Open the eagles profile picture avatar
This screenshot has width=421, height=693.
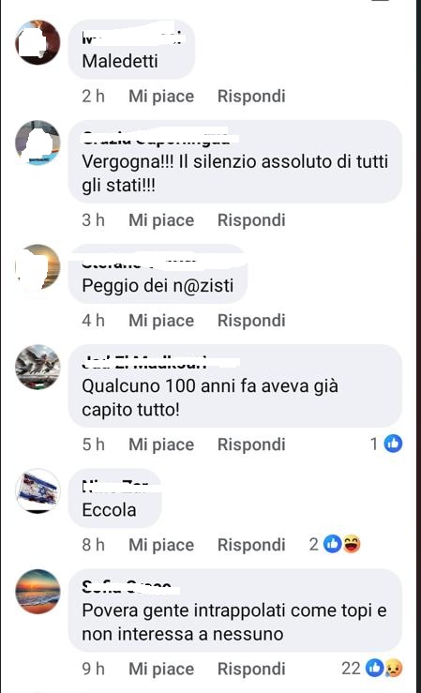click(38, 367)
